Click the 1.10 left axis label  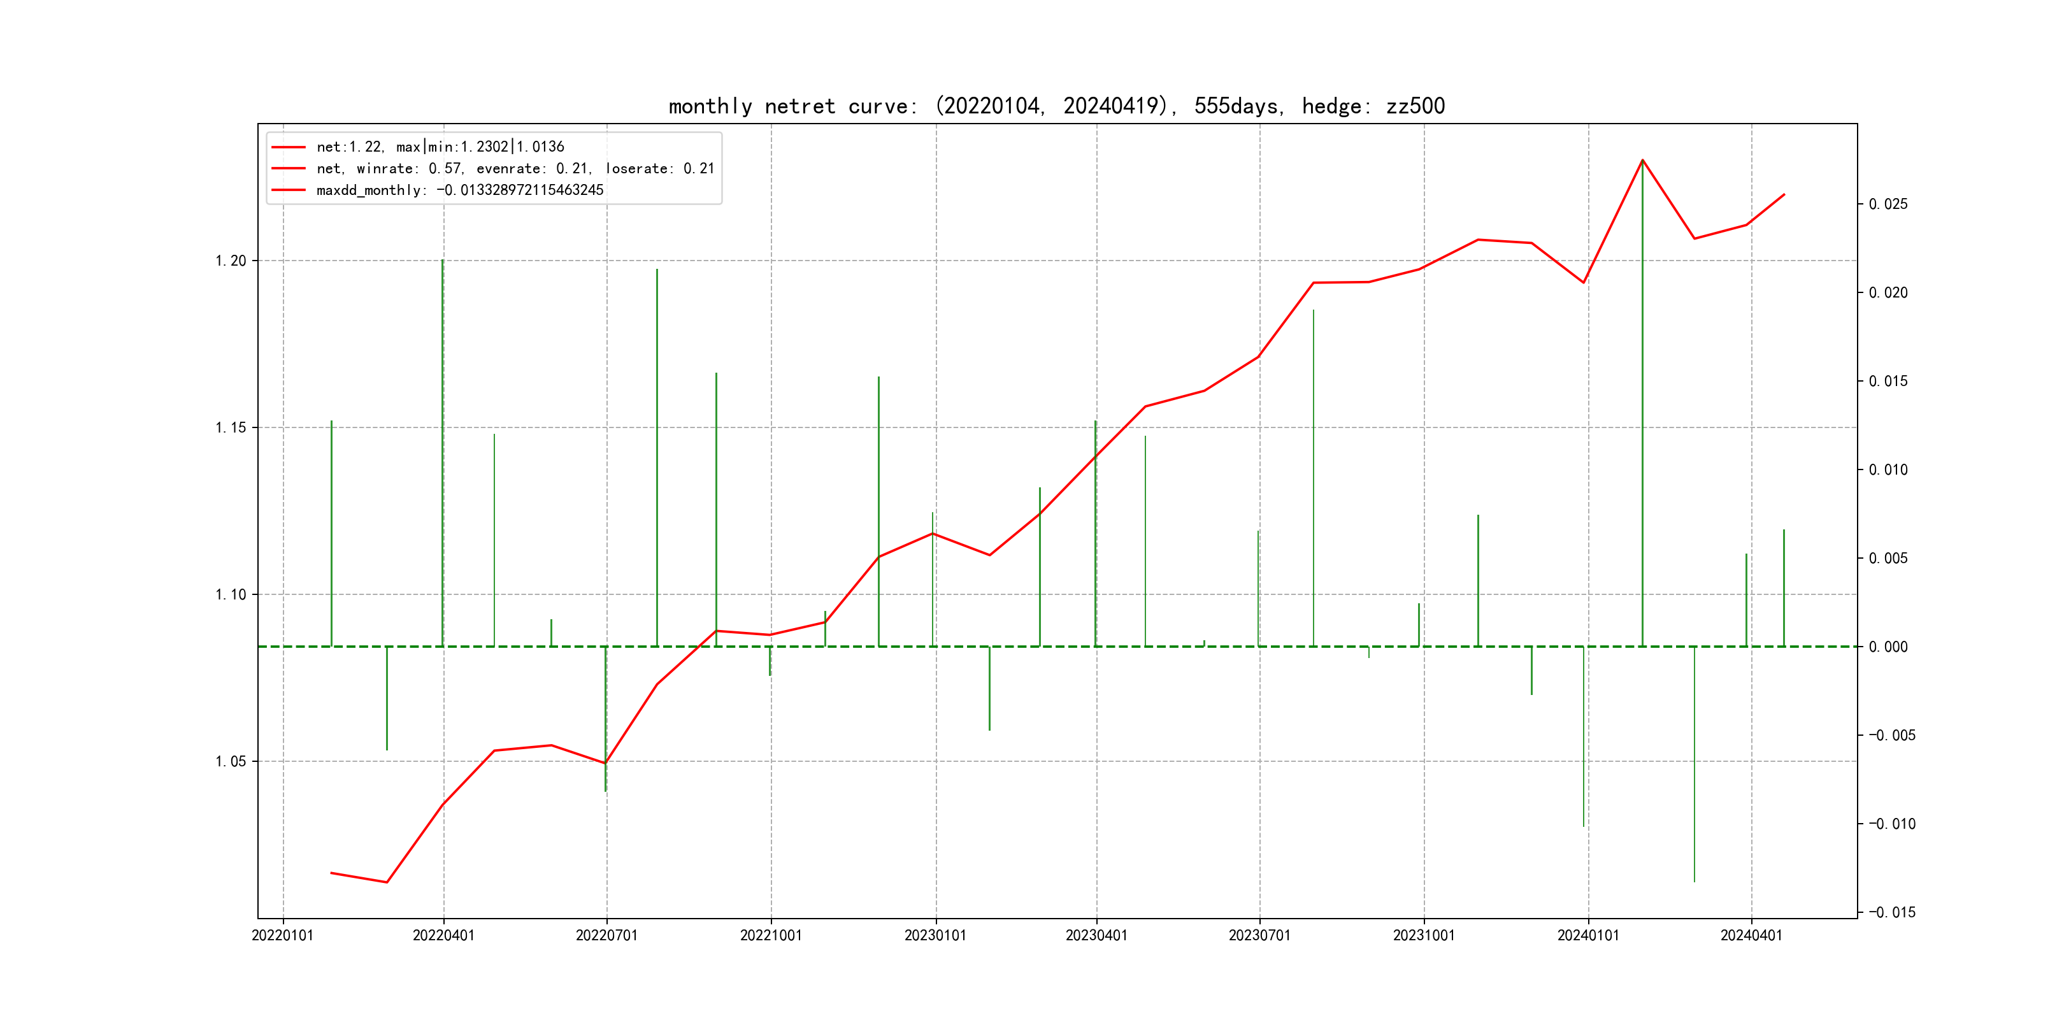231,594
